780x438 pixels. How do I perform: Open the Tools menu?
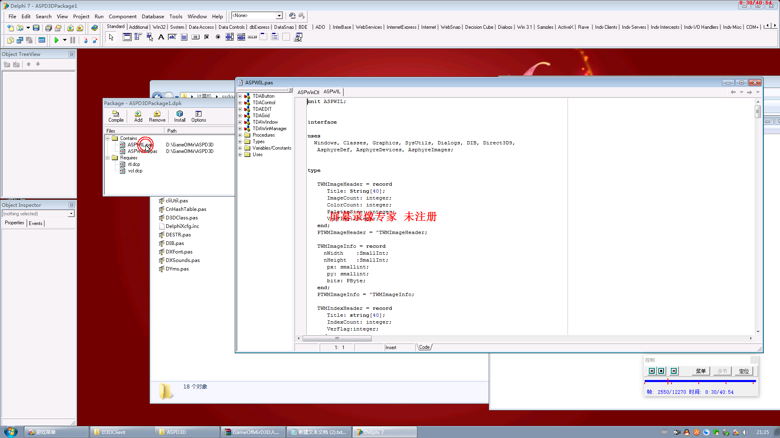176,16
